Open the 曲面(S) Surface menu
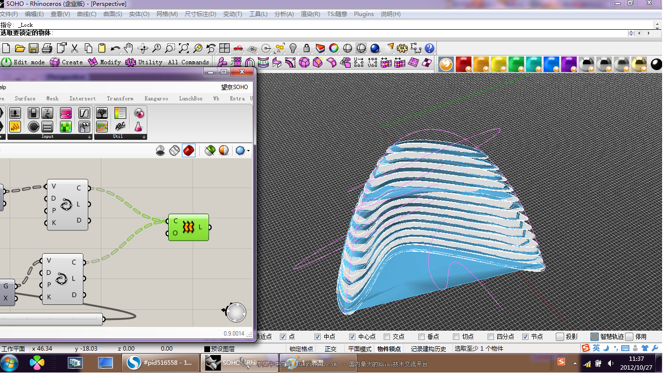 point(113,14)
